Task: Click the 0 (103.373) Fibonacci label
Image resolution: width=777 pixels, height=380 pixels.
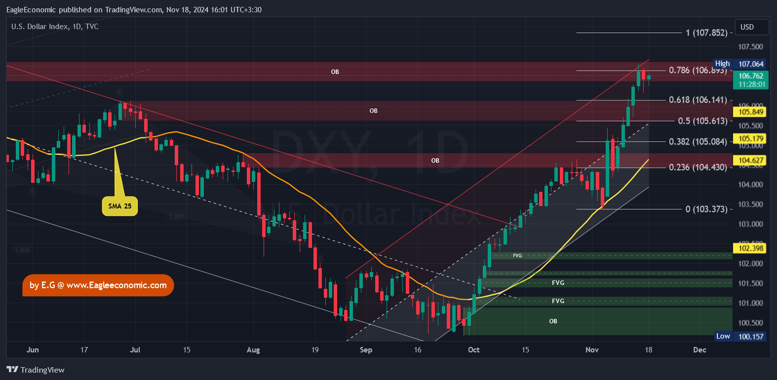Action: point(706,209)
